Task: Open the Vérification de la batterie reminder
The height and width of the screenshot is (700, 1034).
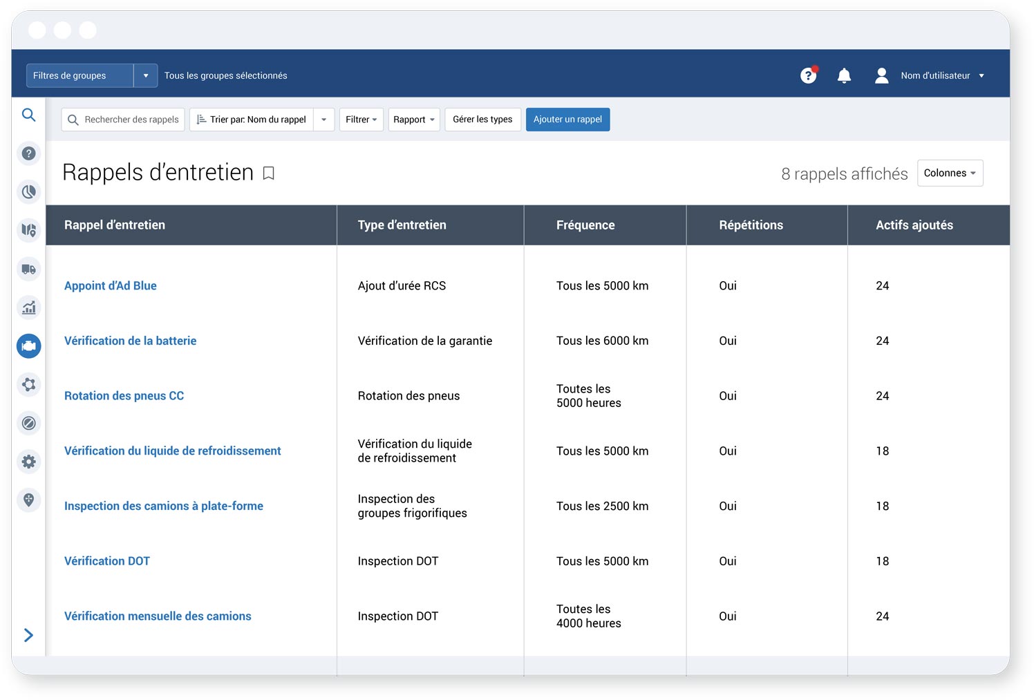Action: (130, 341)
